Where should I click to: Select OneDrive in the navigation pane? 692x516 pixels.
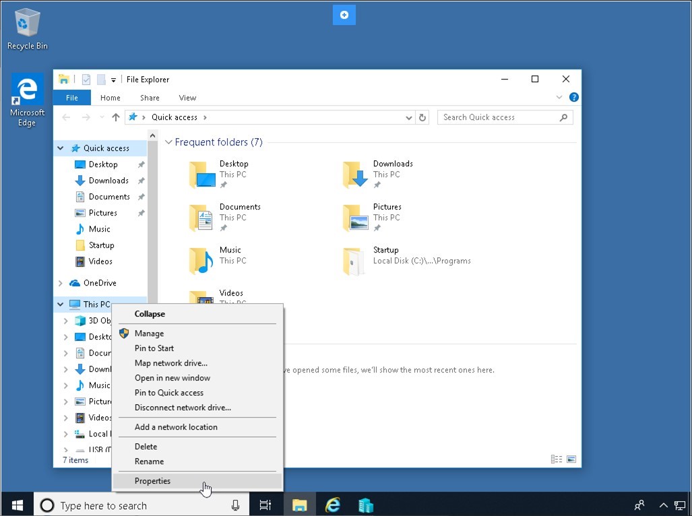[100, 283]
